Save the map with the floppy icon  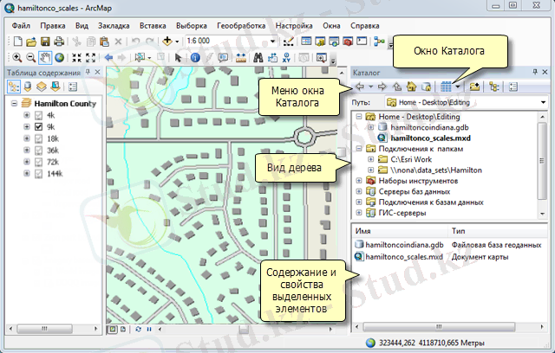pyautogui.click(x=45, y=42)
